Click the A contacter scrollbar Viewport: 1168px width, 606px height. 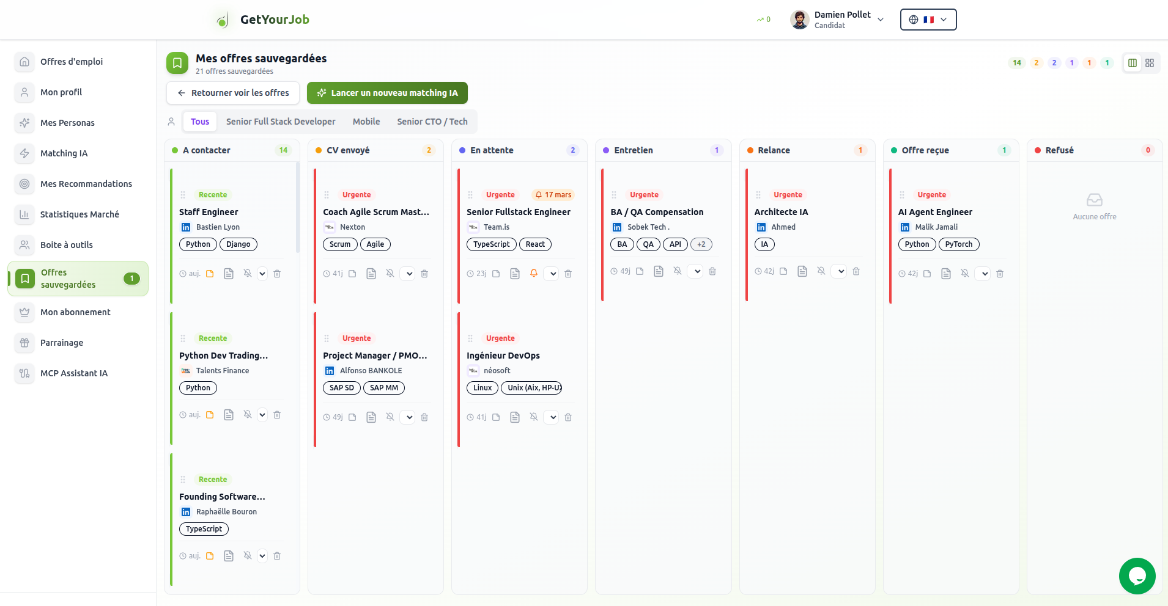click(298, 208)
